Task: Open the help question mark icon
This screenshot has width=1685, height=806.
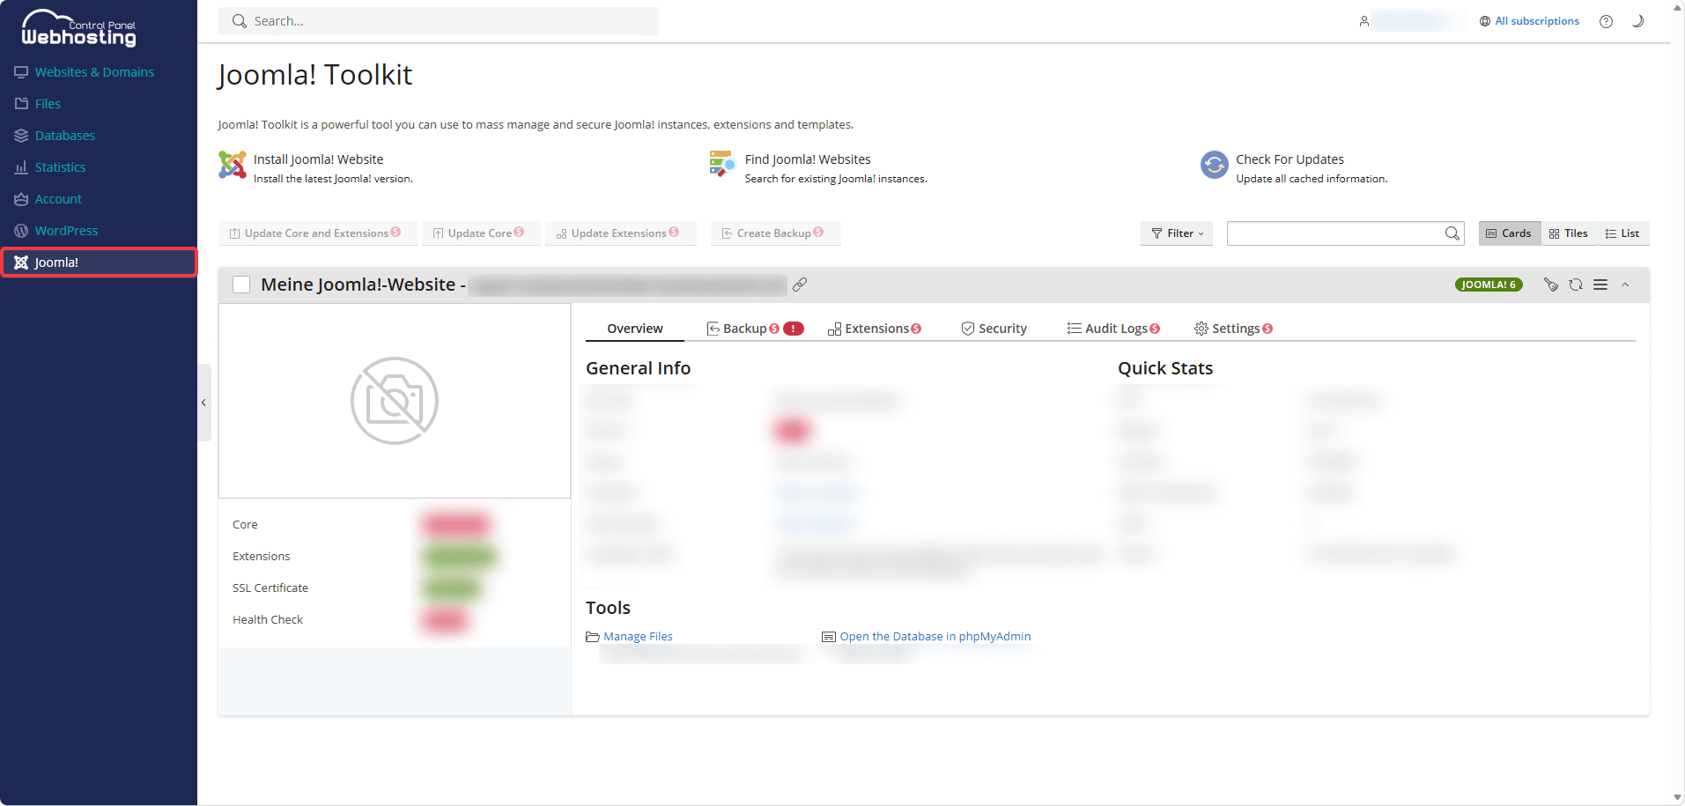Action: click(1606, 21)
